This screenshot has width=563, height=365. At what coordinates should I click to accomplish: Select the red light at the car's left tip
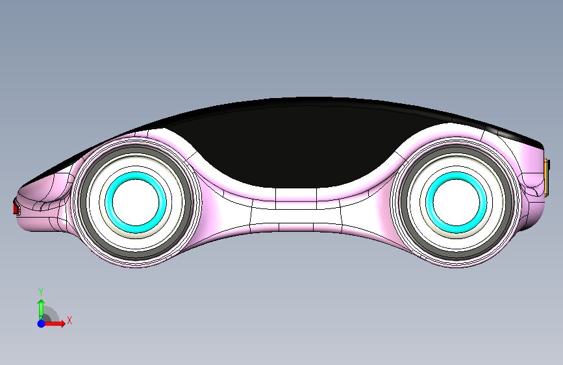16,208
